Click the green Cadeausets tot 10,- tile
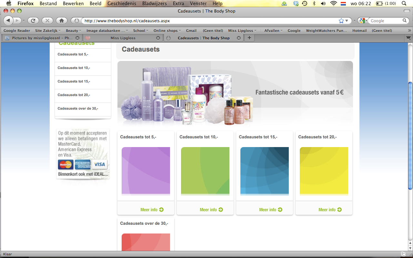The width and height of the screenshot is (413, 258). 205,171
